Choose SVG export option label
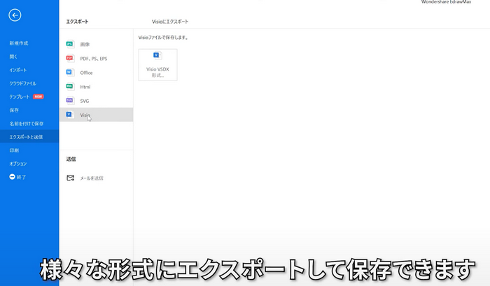The width and height of the screenshot is (490, 286). (85, 101)
